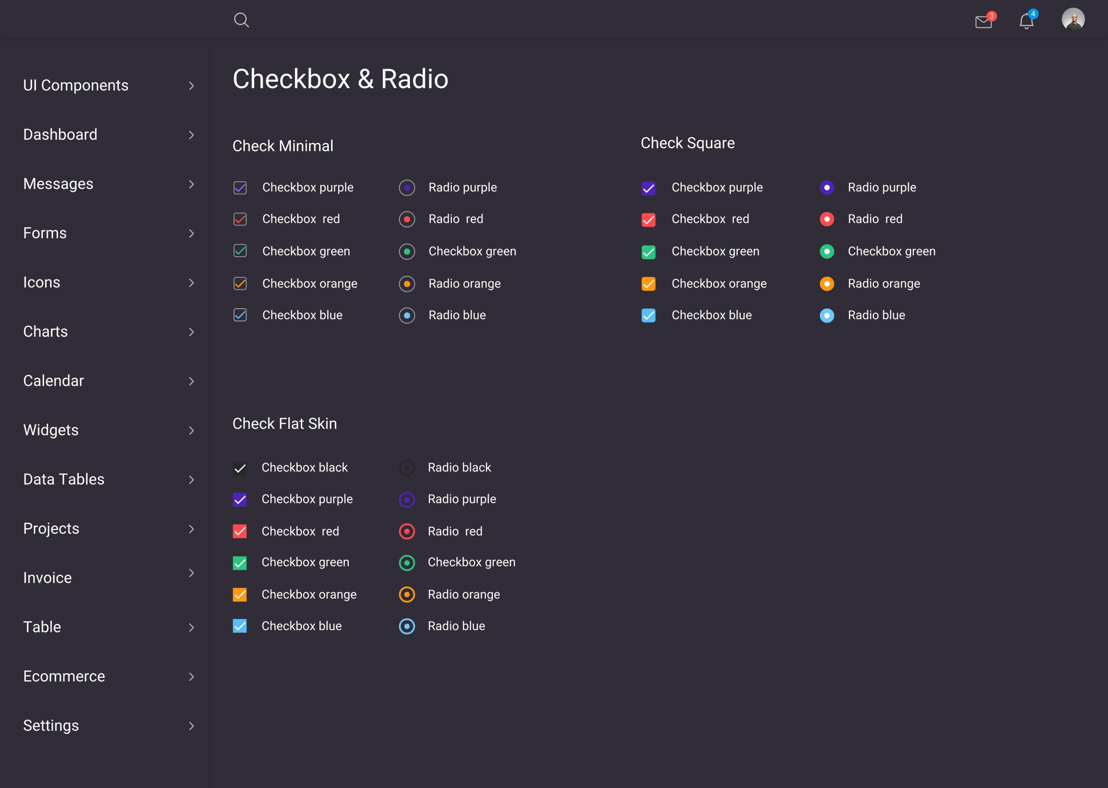
Task: Click Checkbox orange in Check Square
Action: coord(650,283)
